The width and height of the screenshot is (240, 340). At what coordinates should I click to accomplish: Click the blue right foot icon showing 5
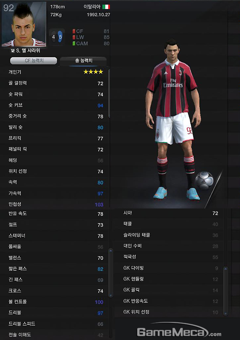click(x=60, y=37)
